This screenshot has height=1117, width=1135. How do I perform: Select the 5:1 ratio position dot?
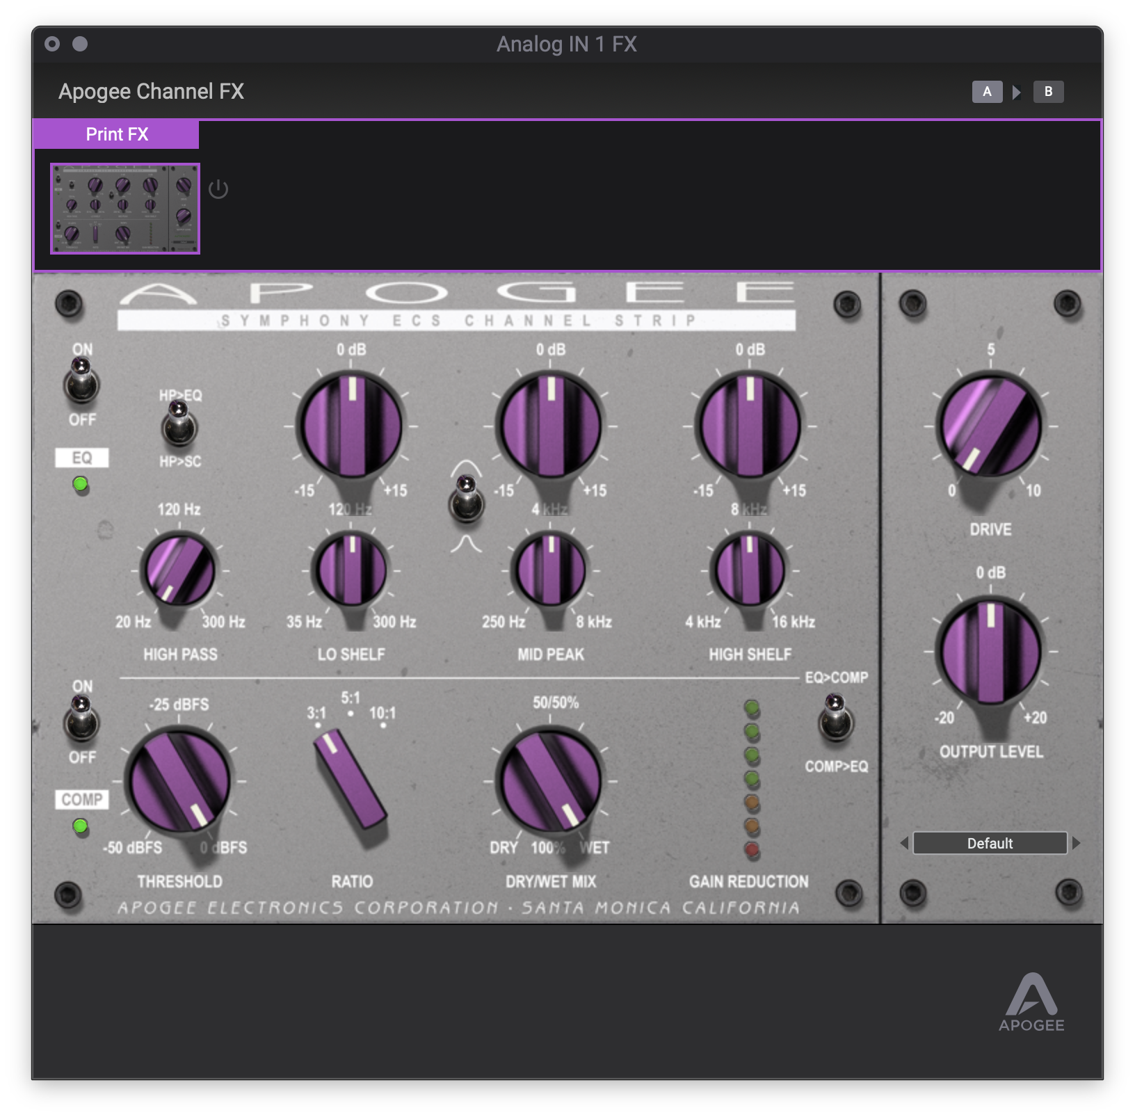tap(351, 714)
